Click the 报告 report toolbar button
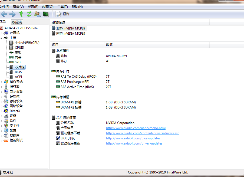This screenshot has height=177, width=244. [x=62, y=14]
